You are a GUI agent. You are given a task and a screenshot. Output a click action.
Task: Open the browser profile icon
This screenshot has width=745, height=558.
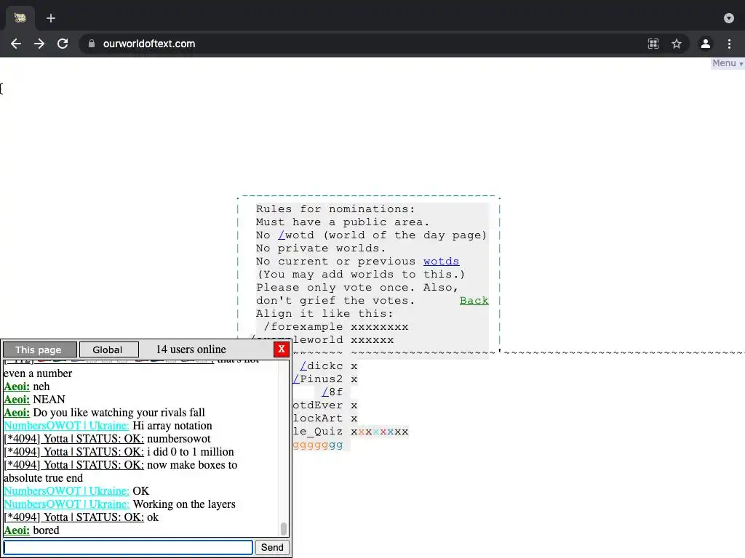click(x=706, y=44)
